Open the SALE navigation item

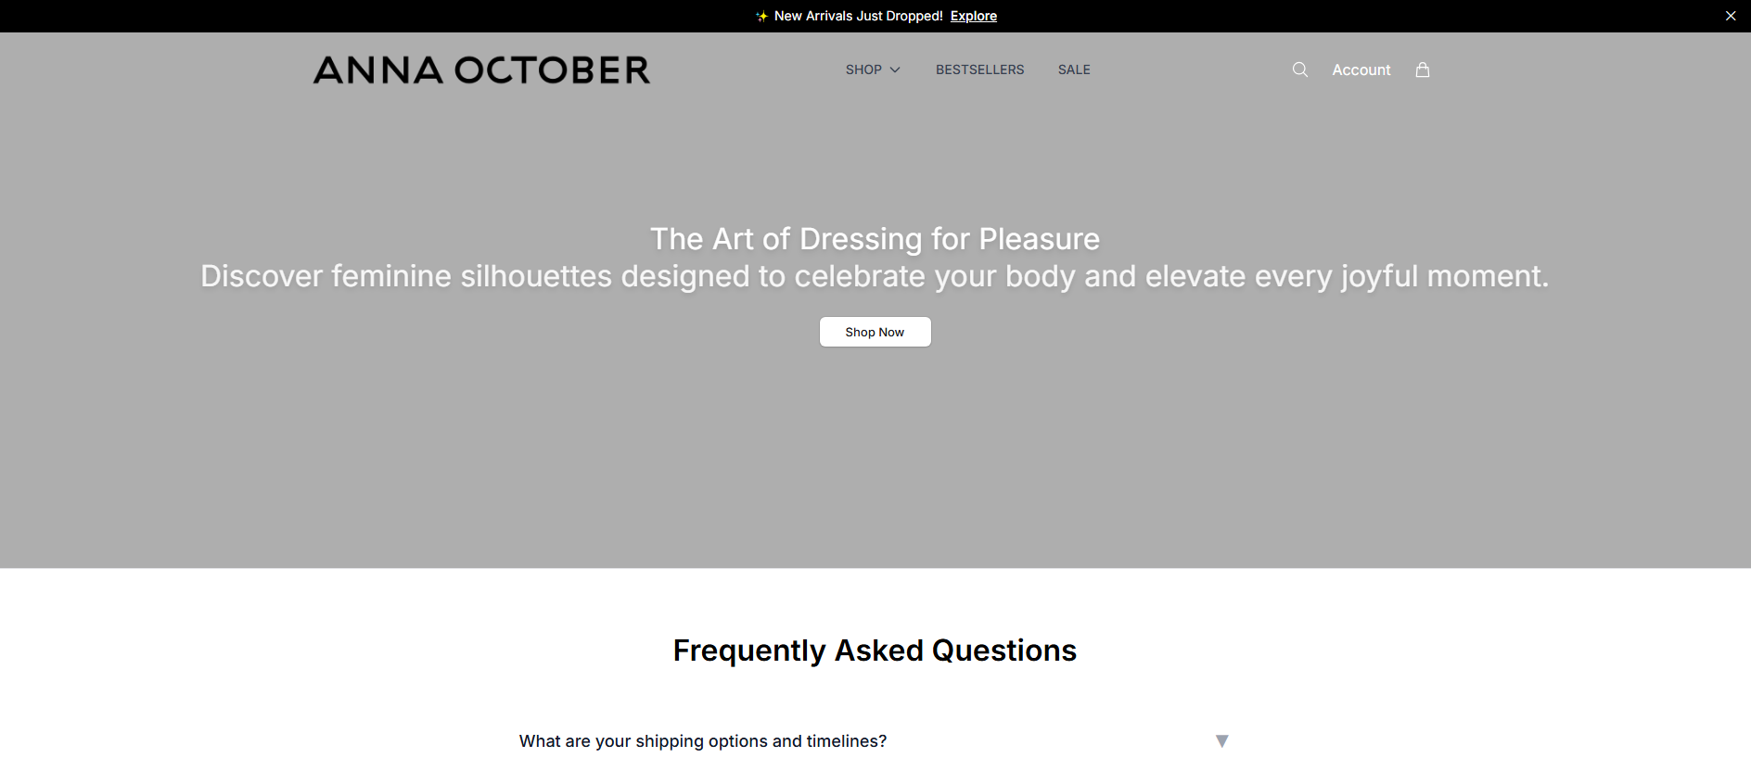[1074, 69]
